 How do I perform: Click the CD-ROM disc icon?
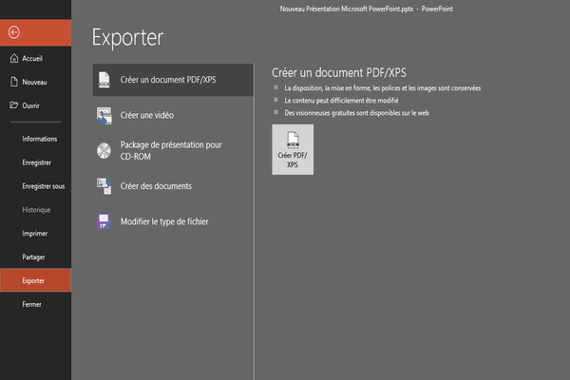click(x=104, y=150)
